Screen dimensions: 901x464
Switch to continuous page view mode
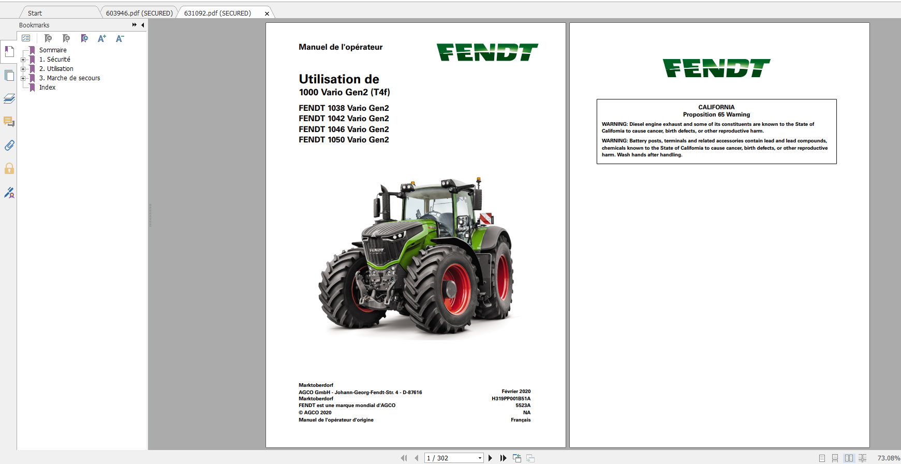click(835, 458)
